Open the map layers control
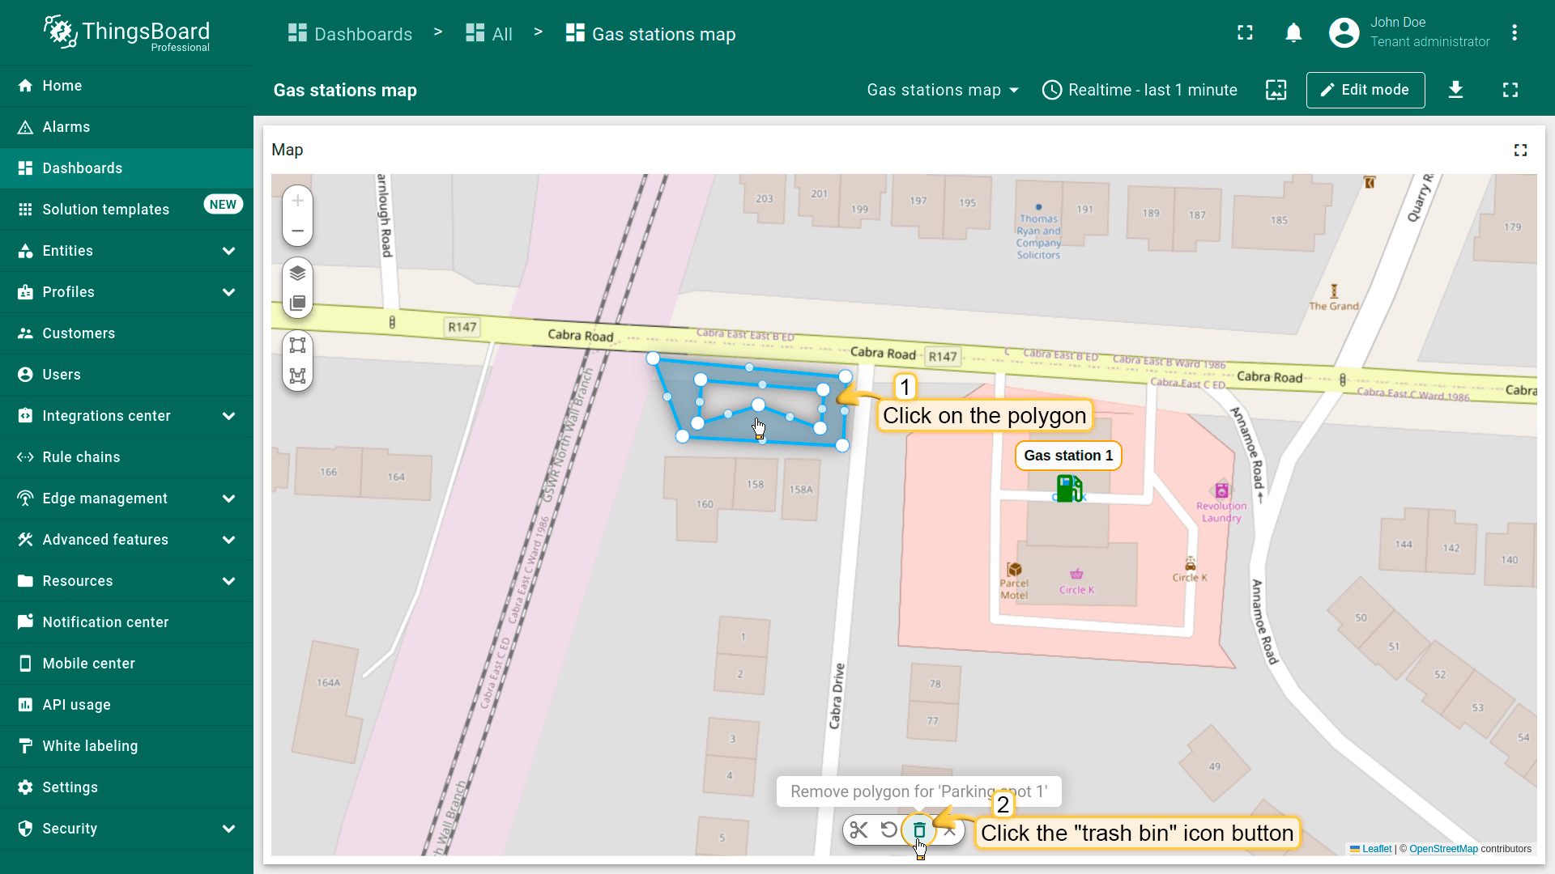The height and width of the screenshot is (874, 1555). coord(297,273)
